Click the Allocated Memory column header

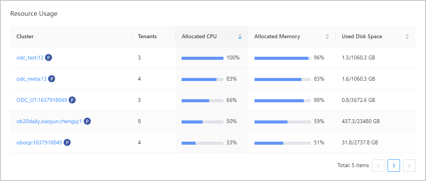(277, 37)
